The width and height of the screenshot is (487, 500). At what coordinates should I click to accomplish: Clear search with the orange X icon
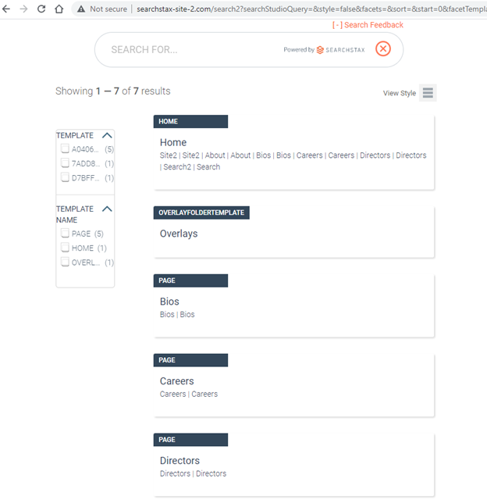click(383, 48)
